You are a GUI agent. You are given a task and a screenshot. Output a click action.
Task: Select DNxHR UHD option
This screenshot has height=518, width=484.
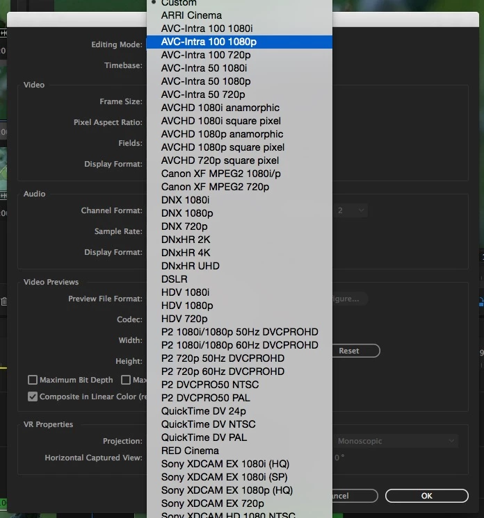point(239,266)
